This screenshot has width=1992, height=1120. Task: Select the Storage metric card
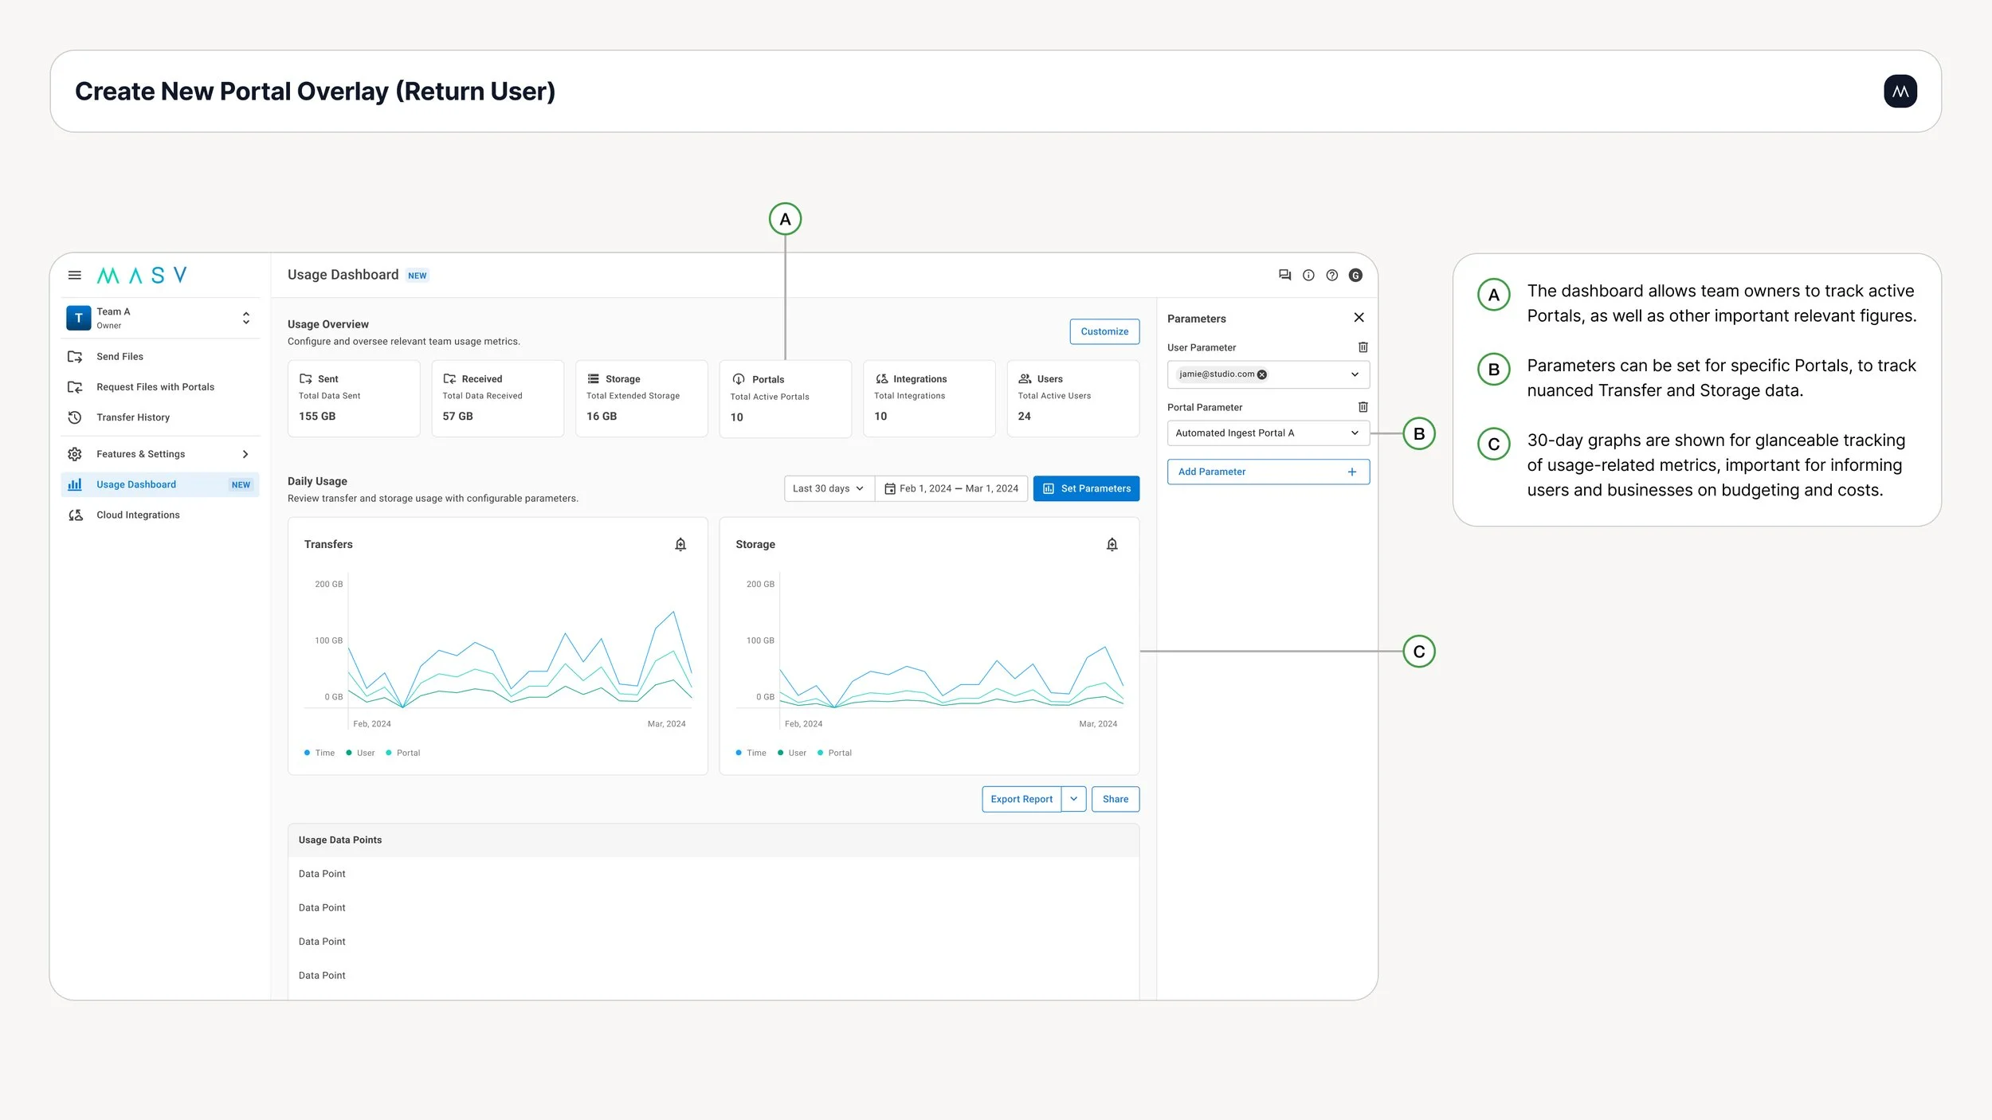(x=641, y=398)
